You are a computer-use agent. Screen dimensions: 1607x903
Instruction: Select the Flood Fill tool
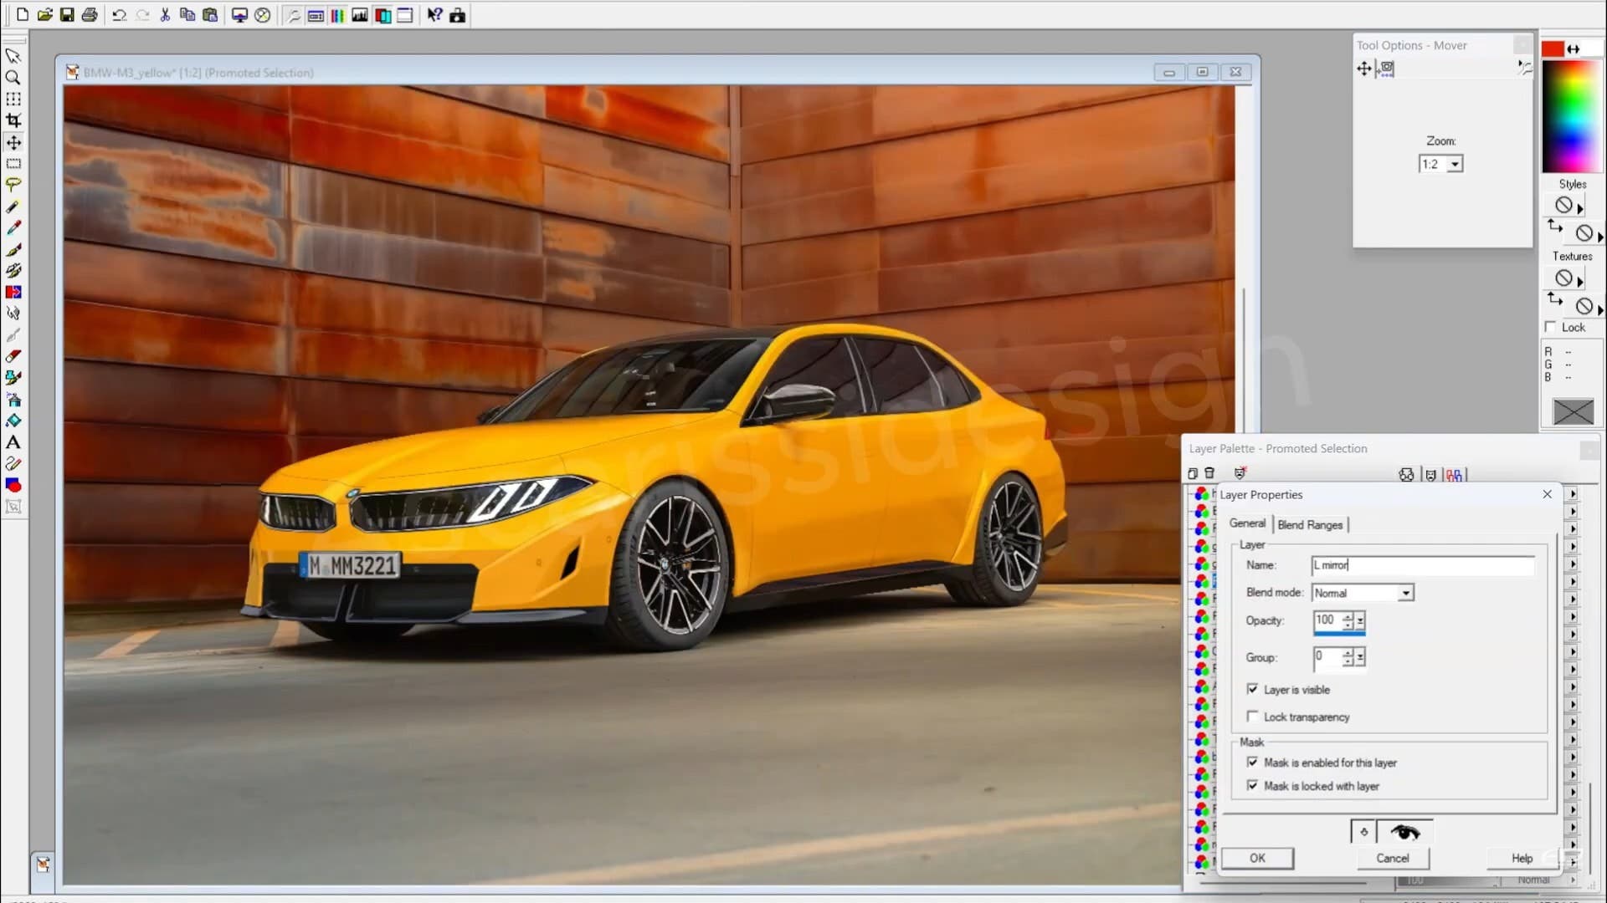(13, 421)
